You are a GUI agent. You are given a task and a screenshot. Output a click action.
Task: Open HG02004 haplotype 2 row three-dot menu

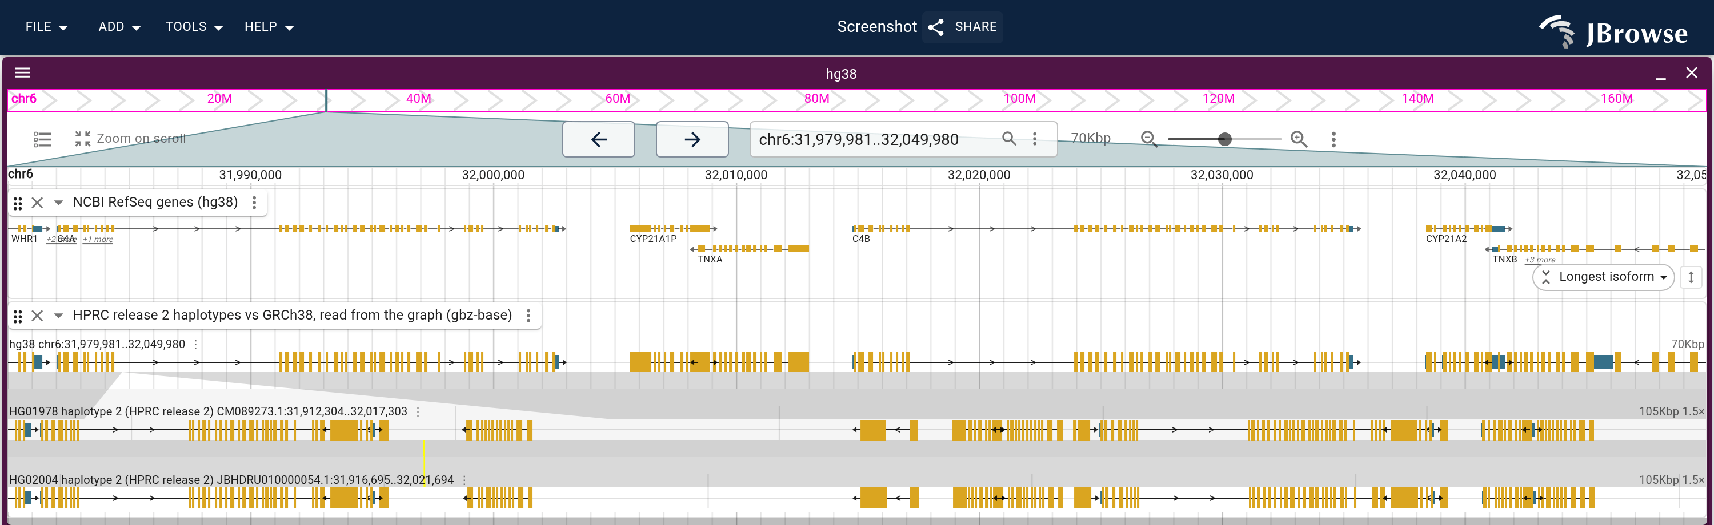[x=464, y=480]
